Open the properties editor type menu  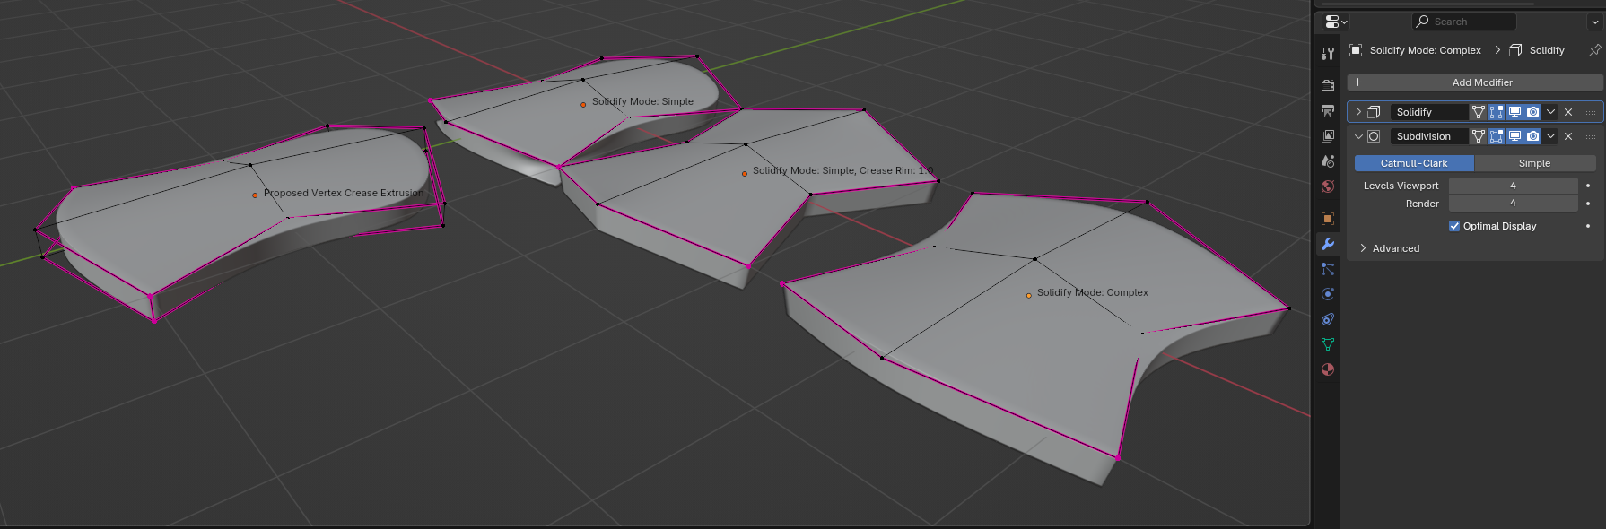pyautogui.click(x=1336, y=22)
